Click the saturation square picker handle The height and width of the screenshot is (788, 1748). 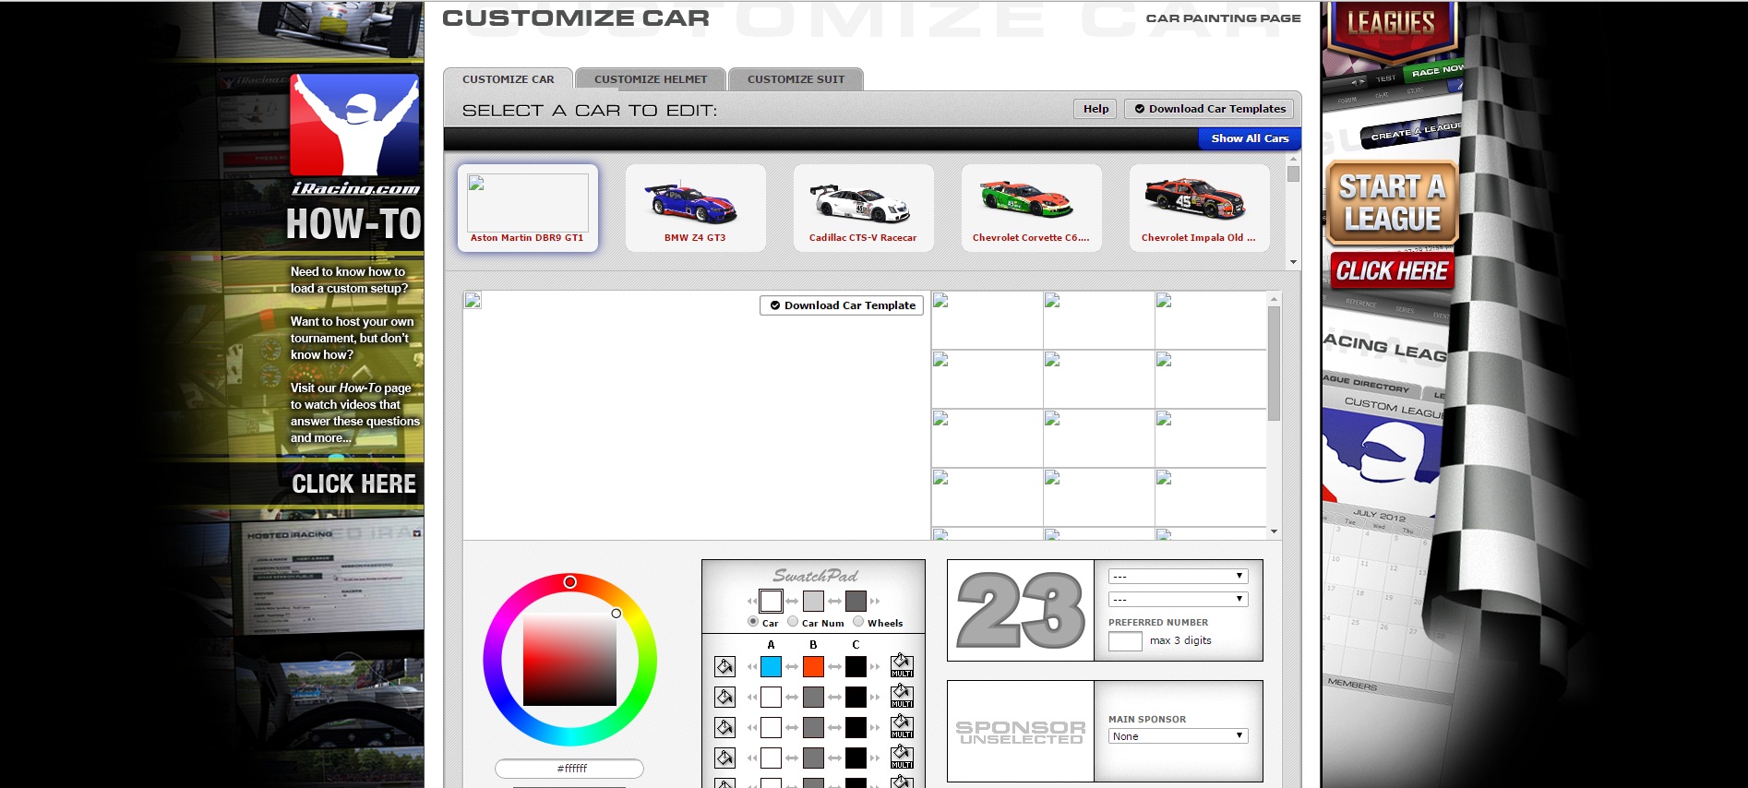(617, 614)
